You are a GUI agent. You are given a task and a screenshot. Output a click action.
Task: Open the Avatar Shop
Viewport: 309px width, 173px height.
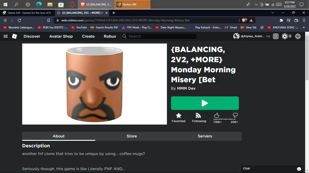click(61, 36)
